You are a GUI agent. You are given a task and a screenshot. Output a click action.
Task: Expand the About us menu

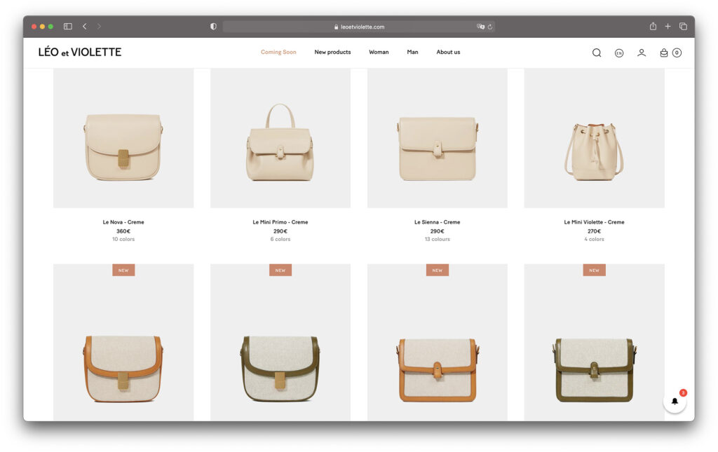pyautogui.click(x=448, y=52)
